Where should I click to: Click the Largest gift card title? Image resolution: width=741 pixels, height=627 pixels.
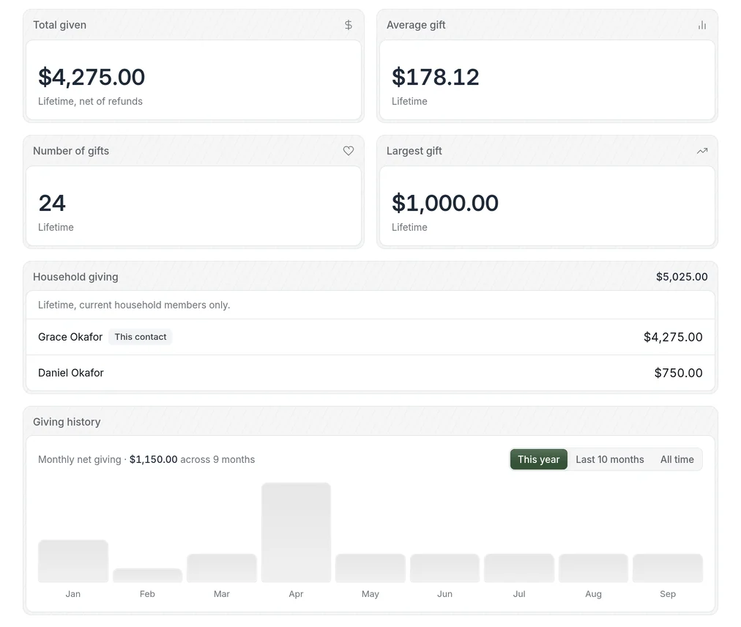(414, 151)
